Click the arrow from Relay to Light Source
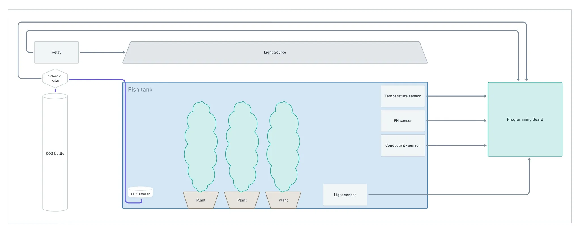 coord(102,52)
